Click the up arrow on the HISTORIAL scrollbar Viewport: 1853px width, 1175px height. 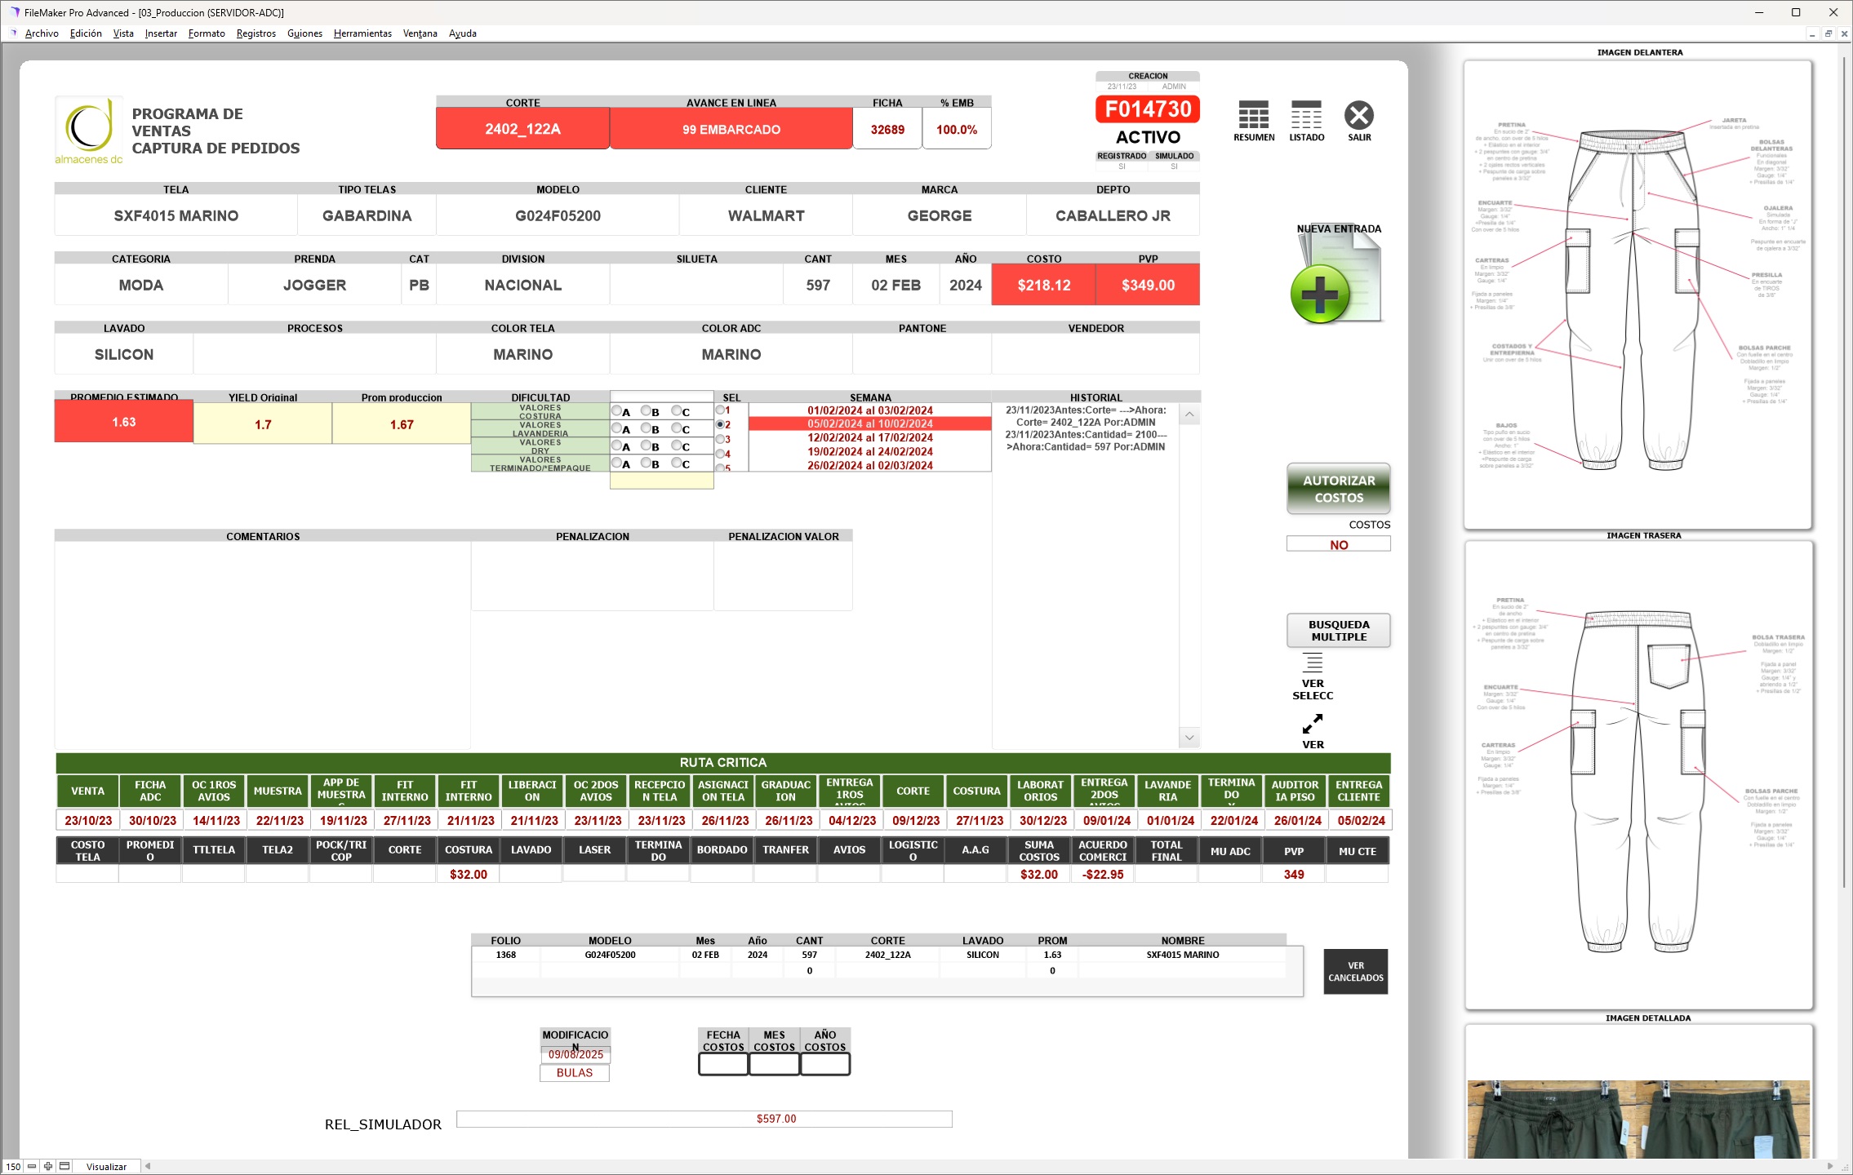tap(1190, 415)
